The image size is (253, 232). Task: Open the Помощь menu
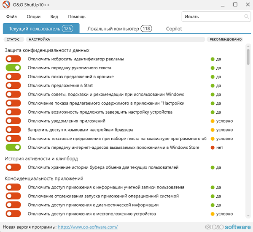coord(77,16)
